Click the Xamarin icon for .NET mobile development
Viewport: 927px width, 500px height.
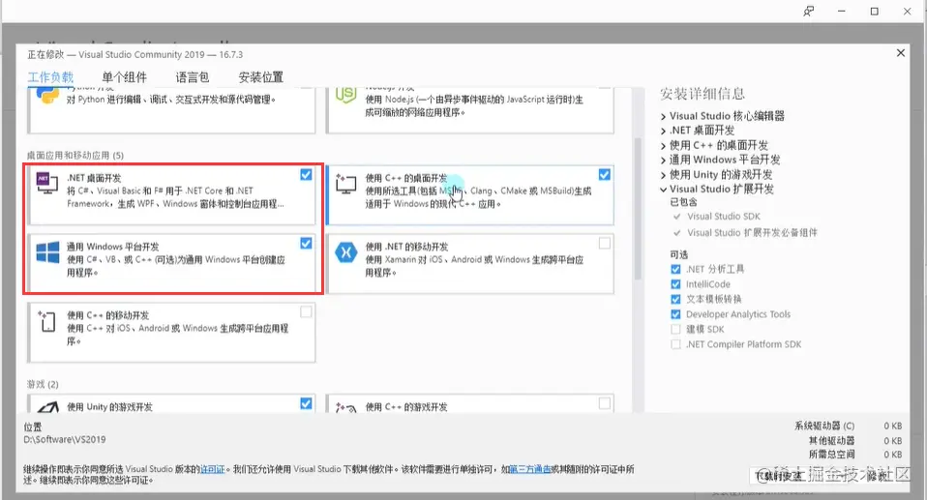click(345, 252)
